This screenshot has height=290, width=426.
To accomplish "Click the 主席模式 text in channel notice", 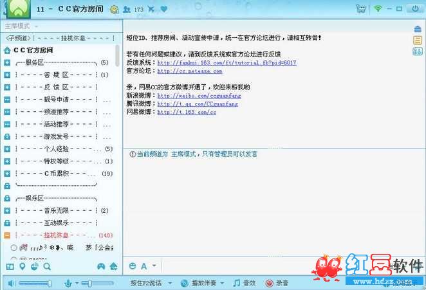I will point(183,154).
